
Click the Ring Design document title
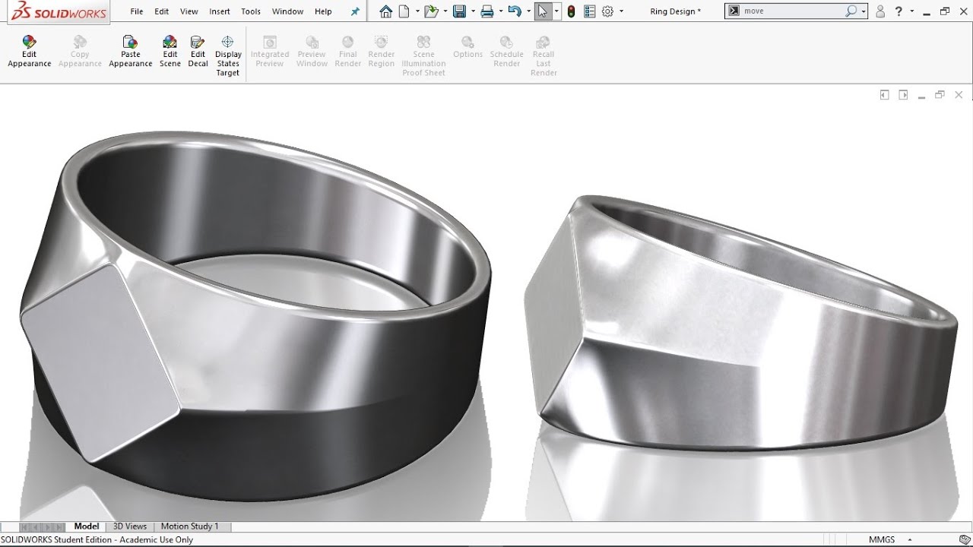coord(676,11)
